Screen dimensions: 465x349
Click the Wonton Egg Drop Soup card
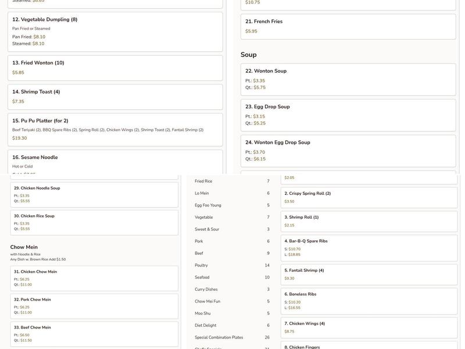[x=348, y=151]
